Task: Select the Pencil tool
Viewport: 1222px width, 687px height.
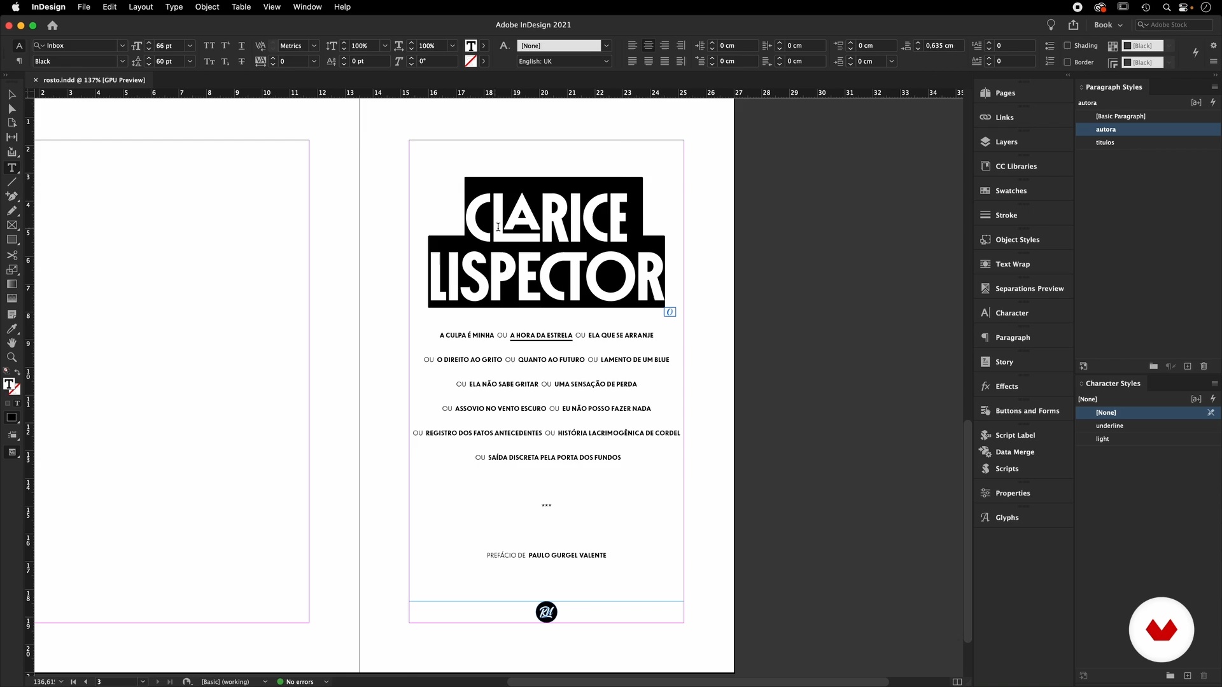Action: click(11, 211)
